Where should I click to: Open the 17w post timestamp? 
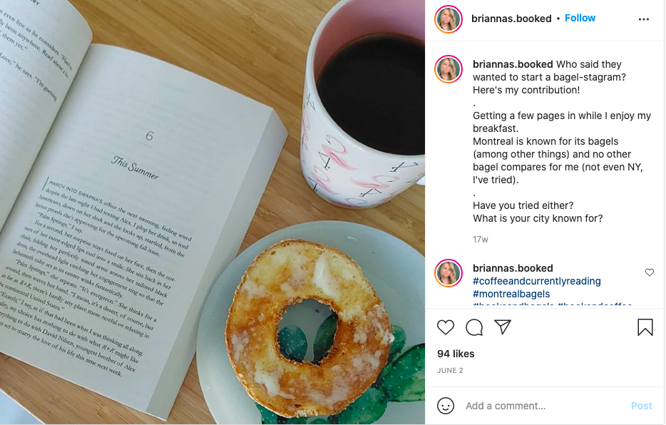tap(481, 240)
